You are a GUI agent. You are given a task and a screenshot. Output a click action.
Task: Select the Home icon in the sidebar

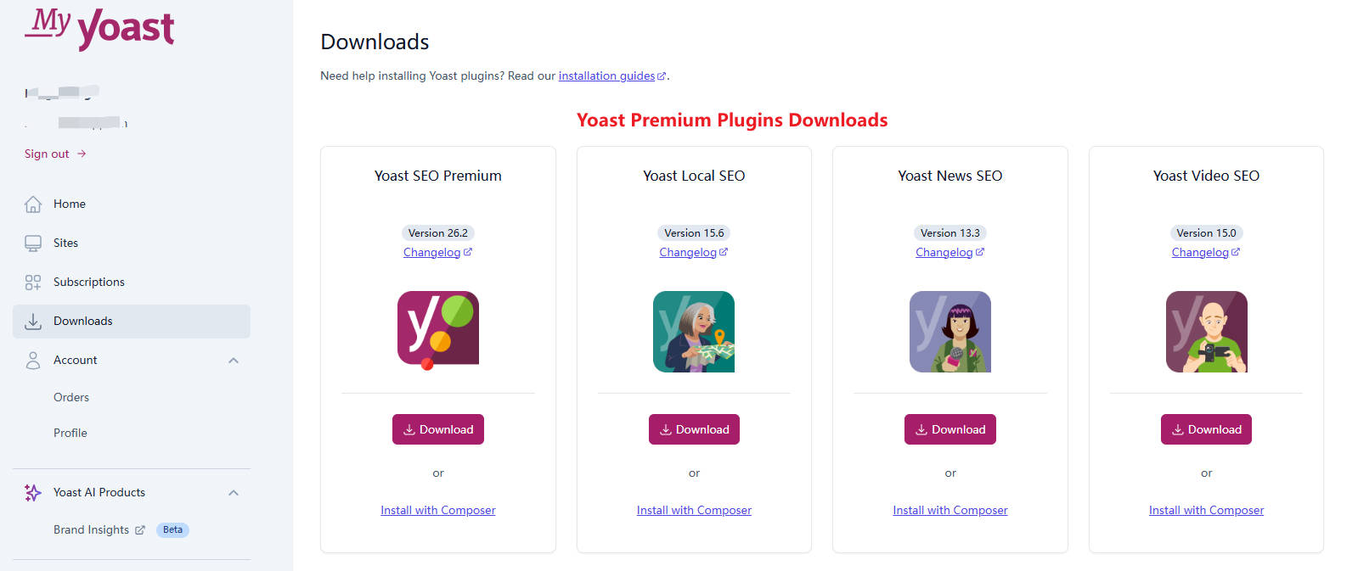coord(33,204)
